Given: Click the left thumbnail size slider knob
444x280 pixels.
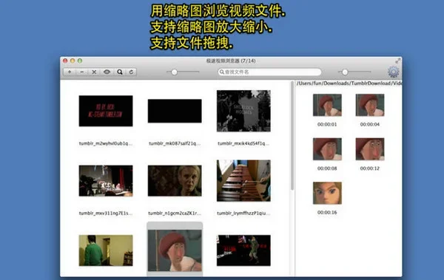Looking at the screenshot, I should click(175, 72).
